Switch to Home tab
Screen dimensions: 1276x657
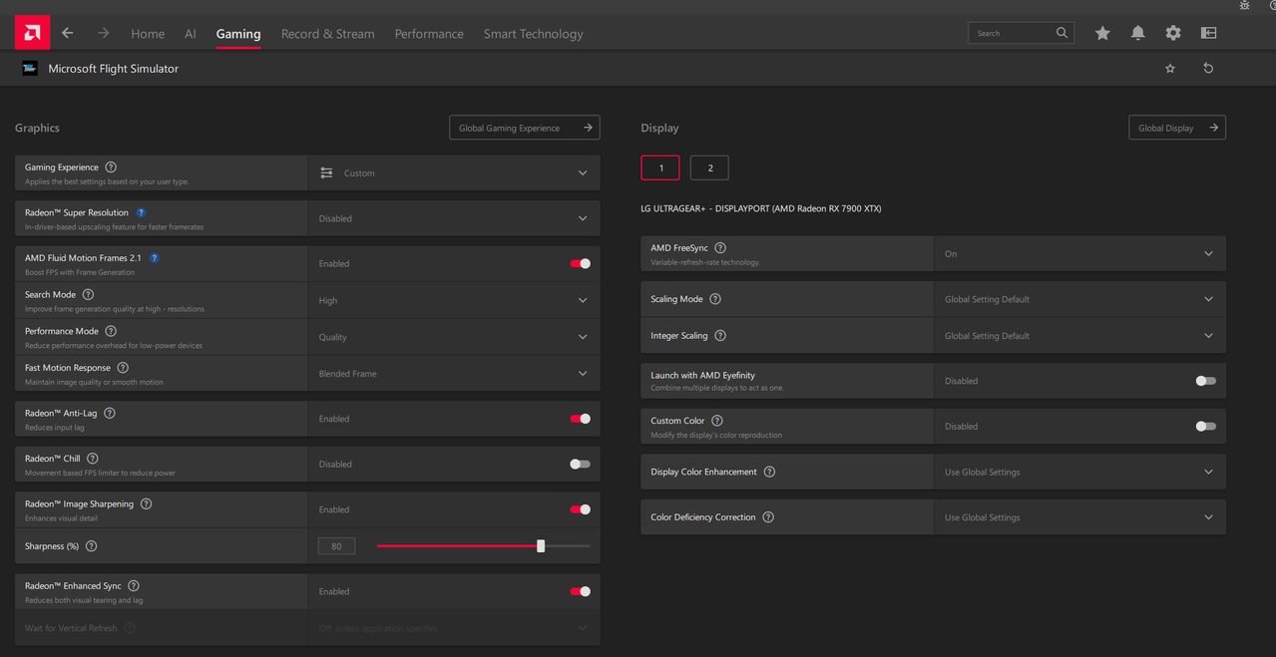pyautogui.click(x=148, y=33)
